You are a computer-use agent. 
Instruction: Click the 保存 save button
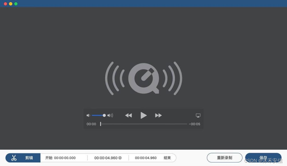[x=263, y=158]
